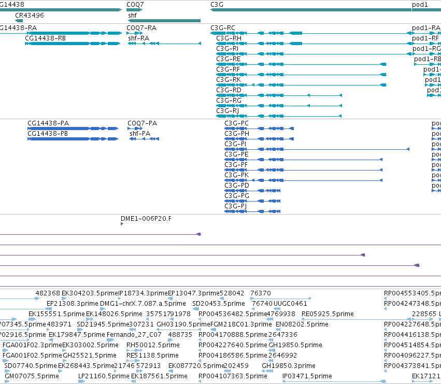Select the C3G-PJ protein label
Screen dimensions: 441x384
tap(236, 206)
